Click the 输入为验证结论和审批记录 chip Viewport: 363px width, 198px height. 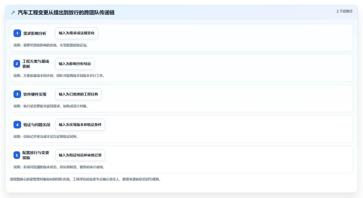pos(80,155)
